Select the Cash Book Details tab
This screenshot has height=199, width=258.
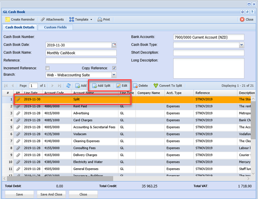point(19,27)
